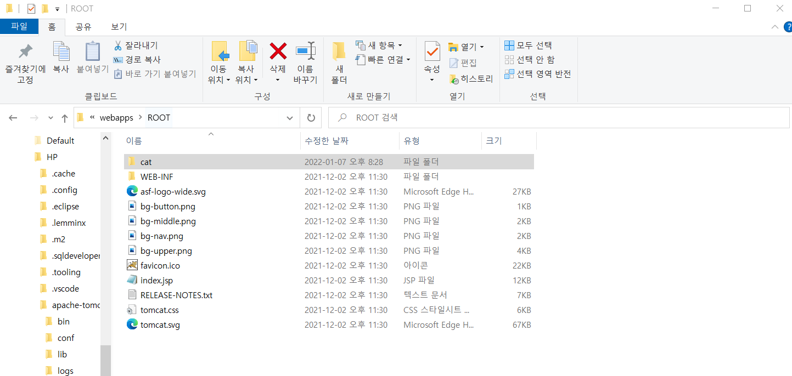
Task: Click Cut (잘라내기) scissors icon
Action: click(118, 45)
